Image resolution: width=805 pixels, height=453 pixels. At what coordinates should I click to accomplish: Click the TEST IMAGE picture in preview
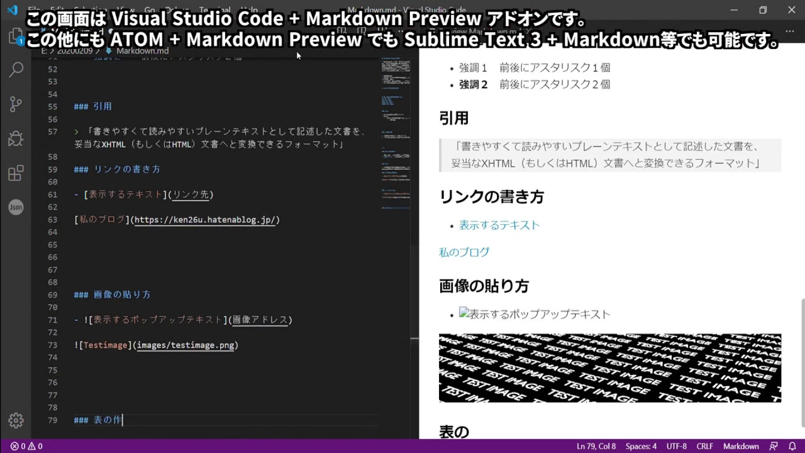[x=610, y=368]
